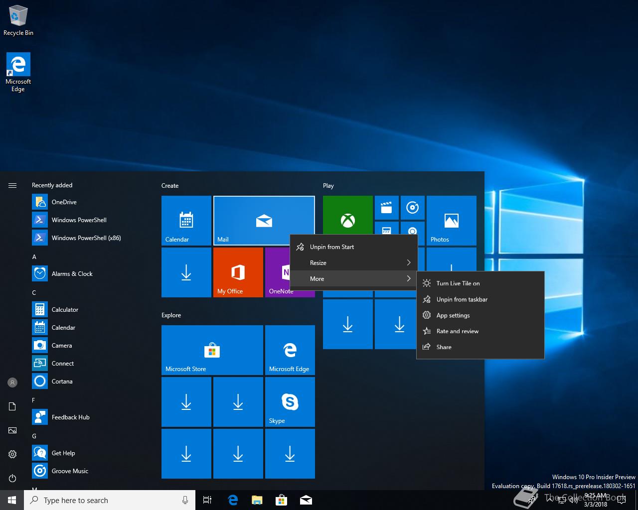Image resolution: width=638 pixels, height=510 pixels.
Task: Click the letter 'G' list header
Action: [x=34, y=436]
